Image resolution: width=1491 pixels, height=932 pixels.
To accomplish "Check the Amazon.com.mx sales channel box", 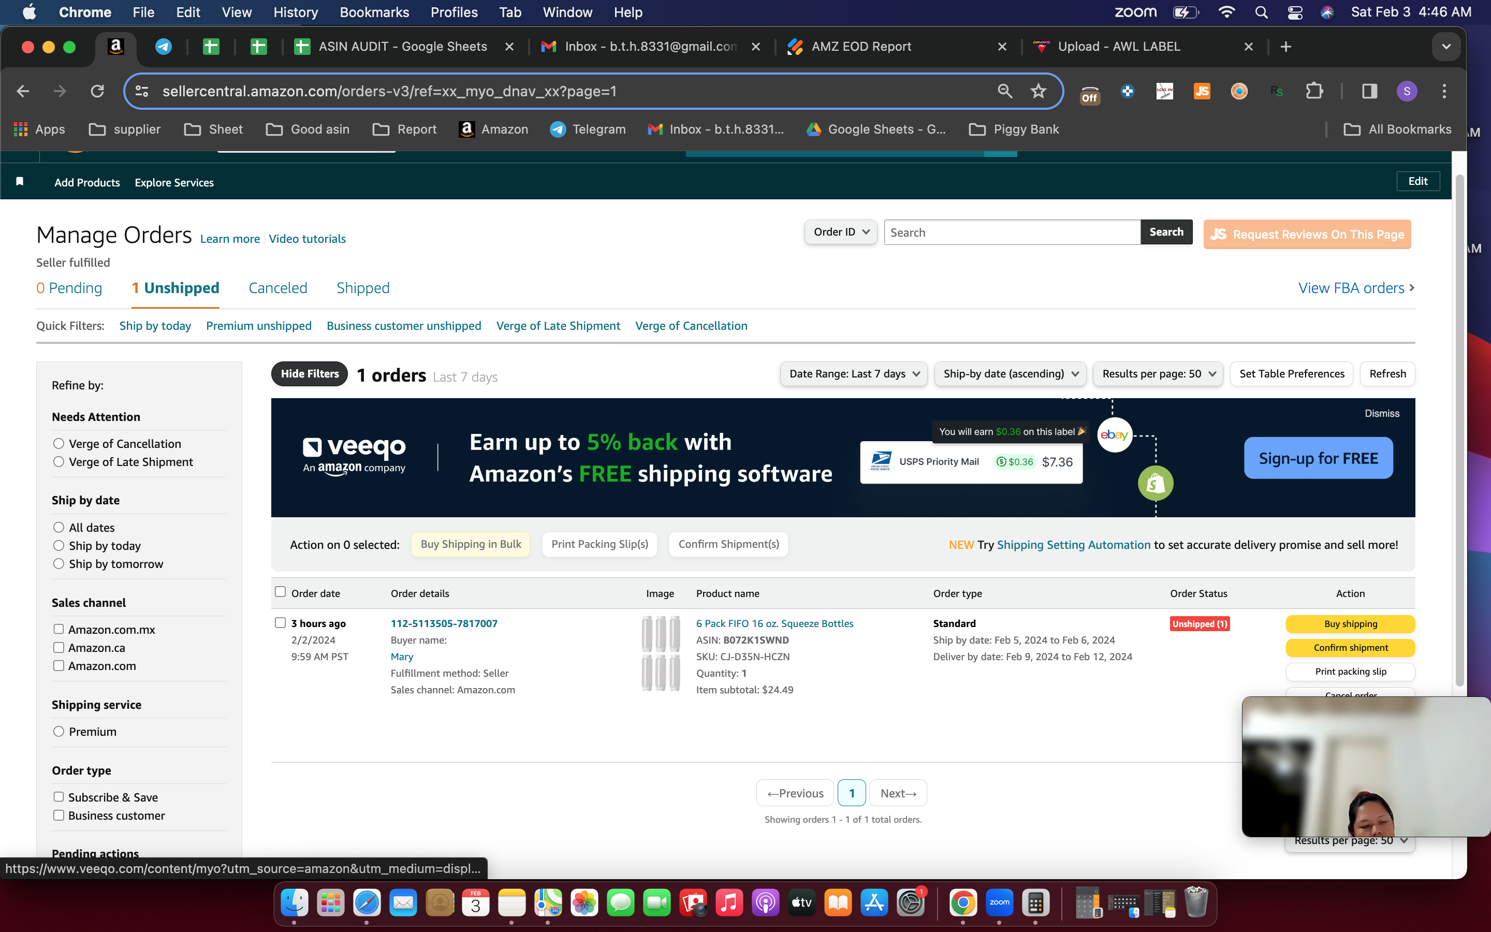I will (x=59, y=629).
